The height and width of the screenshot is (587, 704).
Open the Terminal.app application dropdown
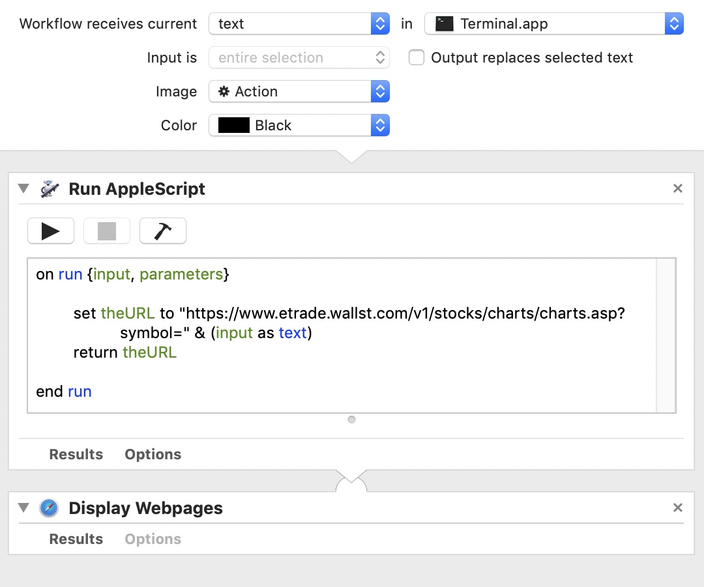tap(554, 24)
